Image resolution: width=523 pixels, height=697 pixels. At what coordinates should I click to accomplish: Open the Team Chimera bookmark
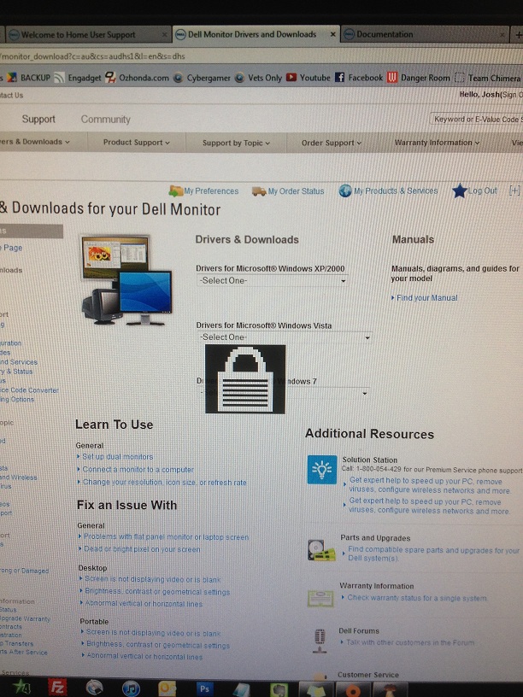pyautogui.click(x=487, y=78)
